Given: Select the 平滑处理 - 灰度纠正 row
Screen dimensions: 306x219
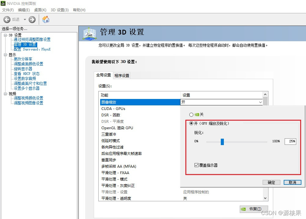Looking at the screenshot, I should 140,186.
